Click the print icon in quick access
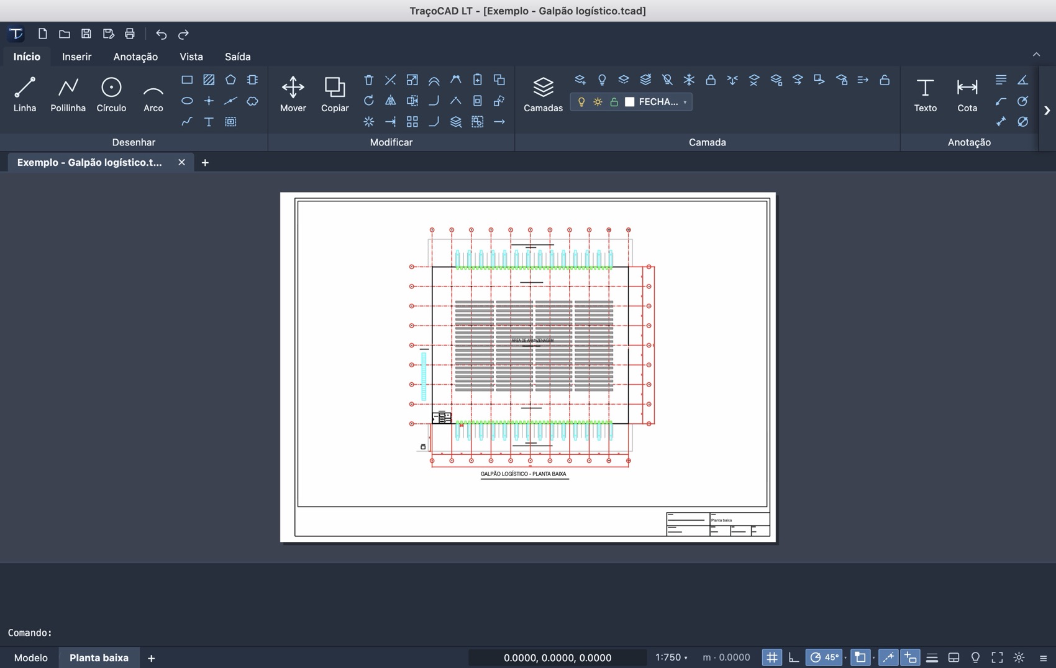 tap(130, 34)
